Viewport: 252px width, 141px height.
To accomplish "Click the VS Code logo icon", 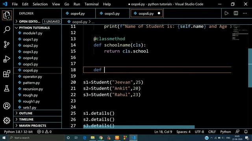I will point(5,4).
